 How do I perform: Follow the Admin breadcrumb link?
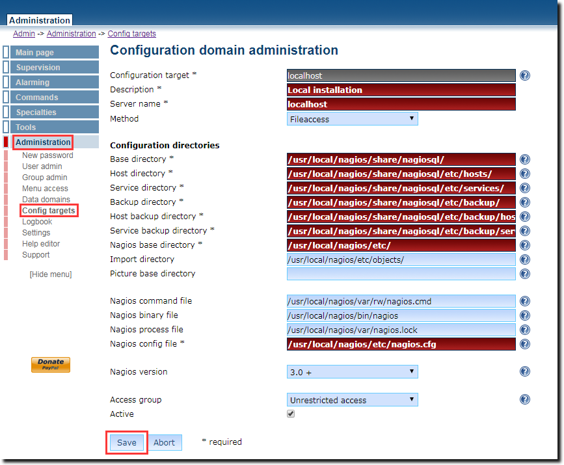pos(24,33)
